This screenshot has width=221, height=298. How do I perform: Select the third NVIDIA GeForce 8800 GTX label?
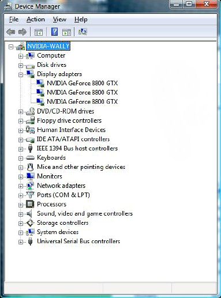pyautogui.click(x=82, y=102)
